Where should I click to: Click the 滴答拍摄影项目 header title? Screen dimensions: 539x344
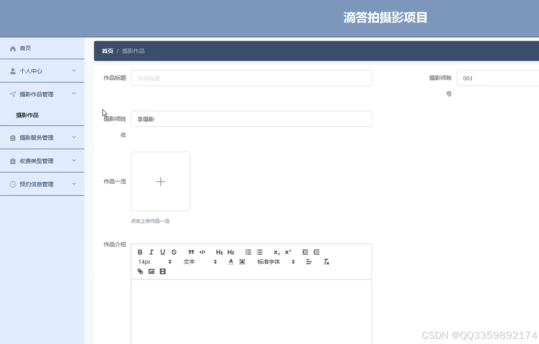385,18
